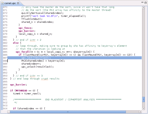Screen dimensions: 148x114
Task: Click upc_unlock(resultlock); line
Action: click(x=37, y=67)
